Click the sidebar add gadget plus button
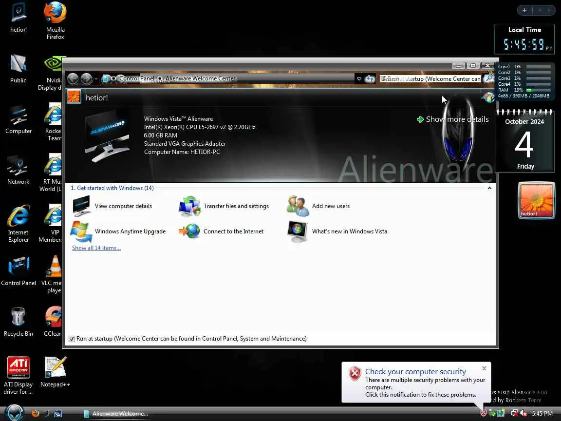The height and width of the screenshot is (421, 561). [x=524, y=10]
